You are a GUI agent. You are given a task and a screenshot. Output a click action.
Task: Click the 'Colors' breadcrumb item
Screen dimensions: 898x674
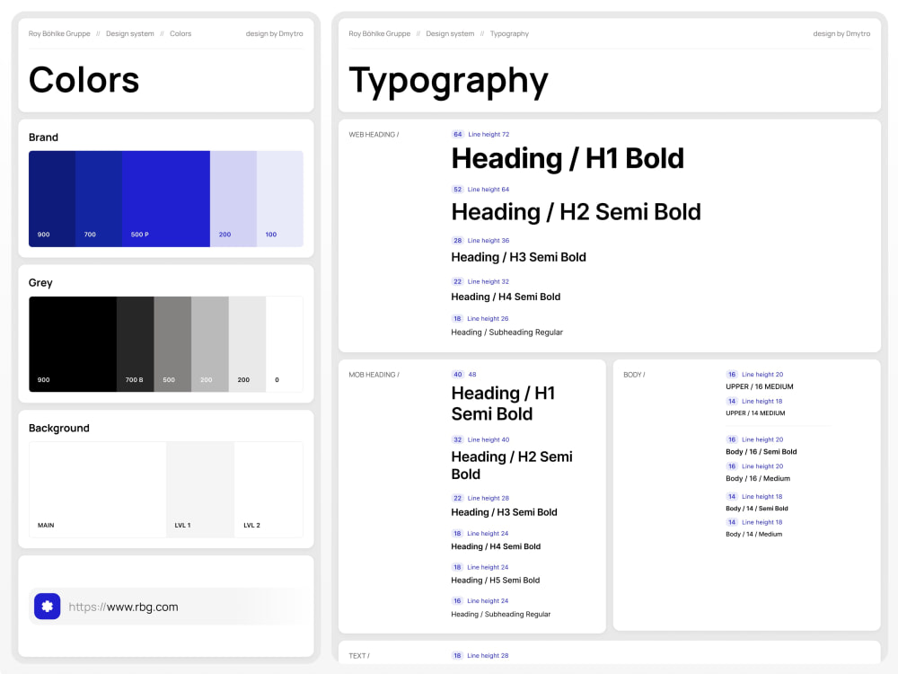pyautogui.click(x=180, y=34)
